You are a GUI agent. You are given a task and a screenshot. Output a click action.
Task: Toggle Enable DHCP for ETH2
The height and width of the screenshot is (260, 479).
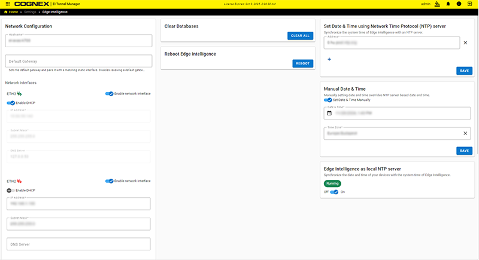pyautogui.click(x=11, y=190)
